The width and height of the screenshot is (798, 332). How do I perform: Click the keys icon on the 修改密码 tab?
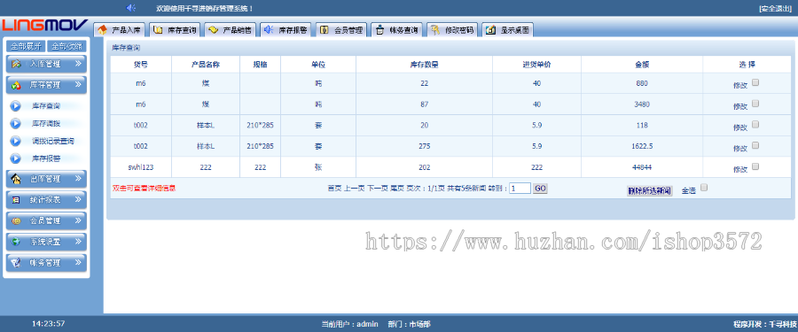tap(435, 30)
